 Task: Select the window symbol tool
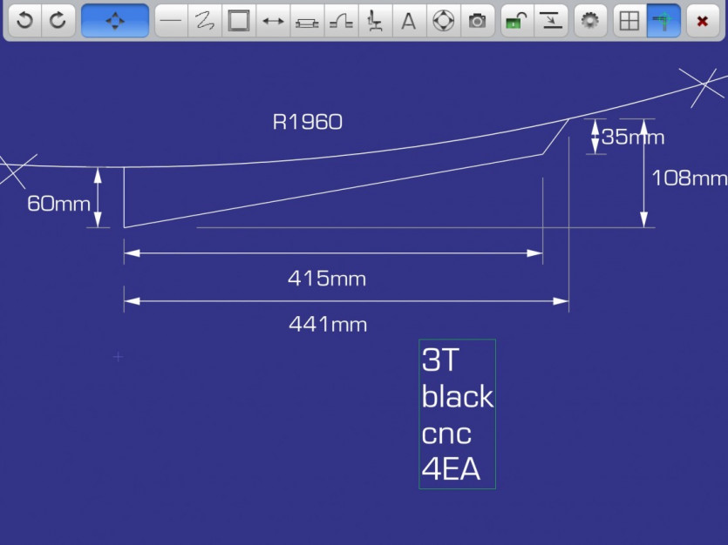(307, 20)
